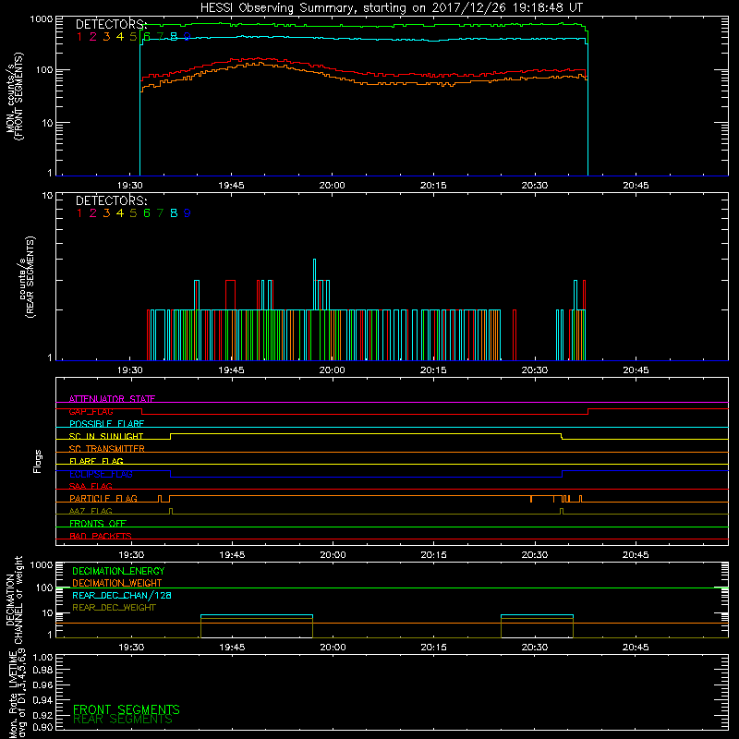
Task: Click the FRONTS_OFF flag label
Action: pyautogui.click(x=98, y=523)
